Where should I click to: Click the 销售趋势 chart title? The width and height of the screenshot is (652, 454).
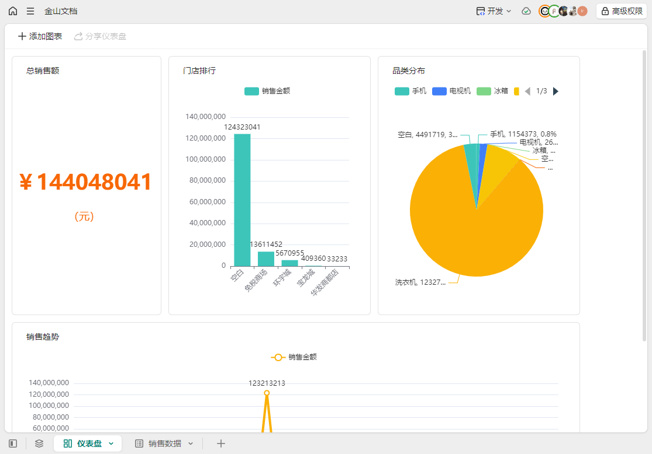pos(43,337)
